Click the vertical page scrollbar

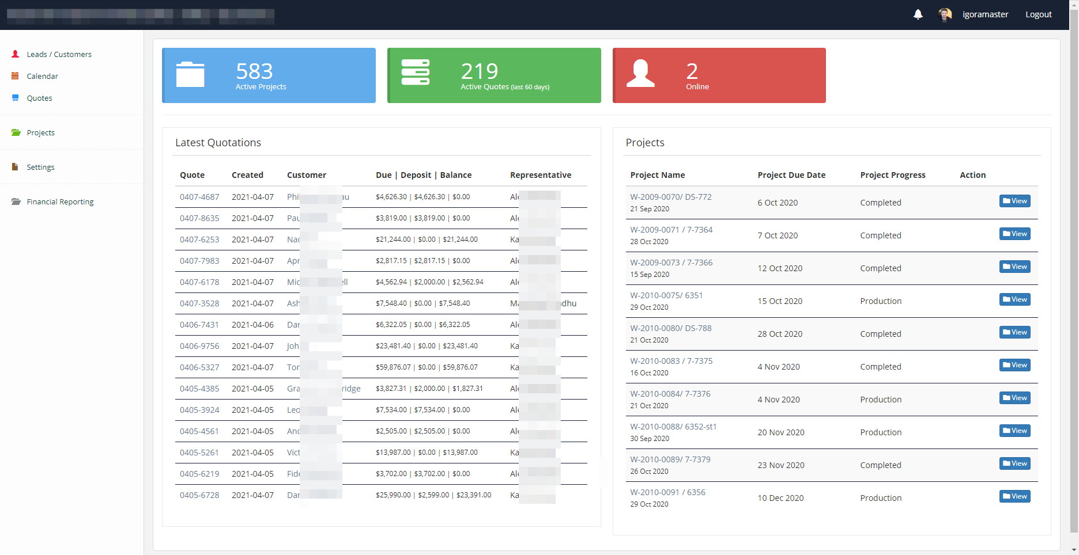coord(1074,276)
